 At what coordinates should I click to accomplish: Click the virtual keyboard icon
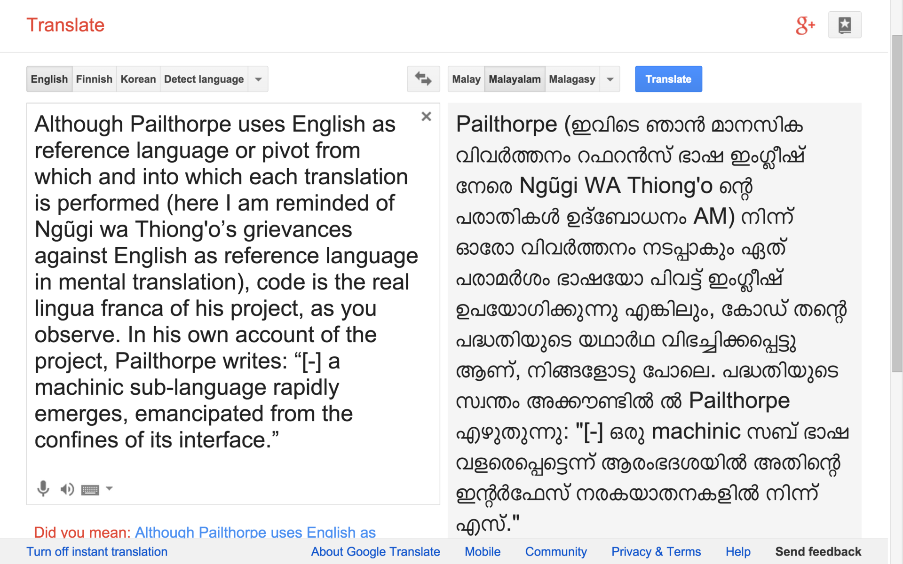coord(90,490)
